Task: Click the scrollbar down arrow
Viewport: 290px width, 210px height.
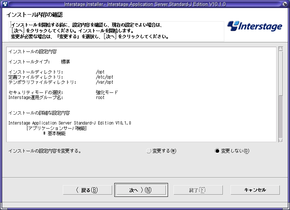Action: (x=281, y=140)
